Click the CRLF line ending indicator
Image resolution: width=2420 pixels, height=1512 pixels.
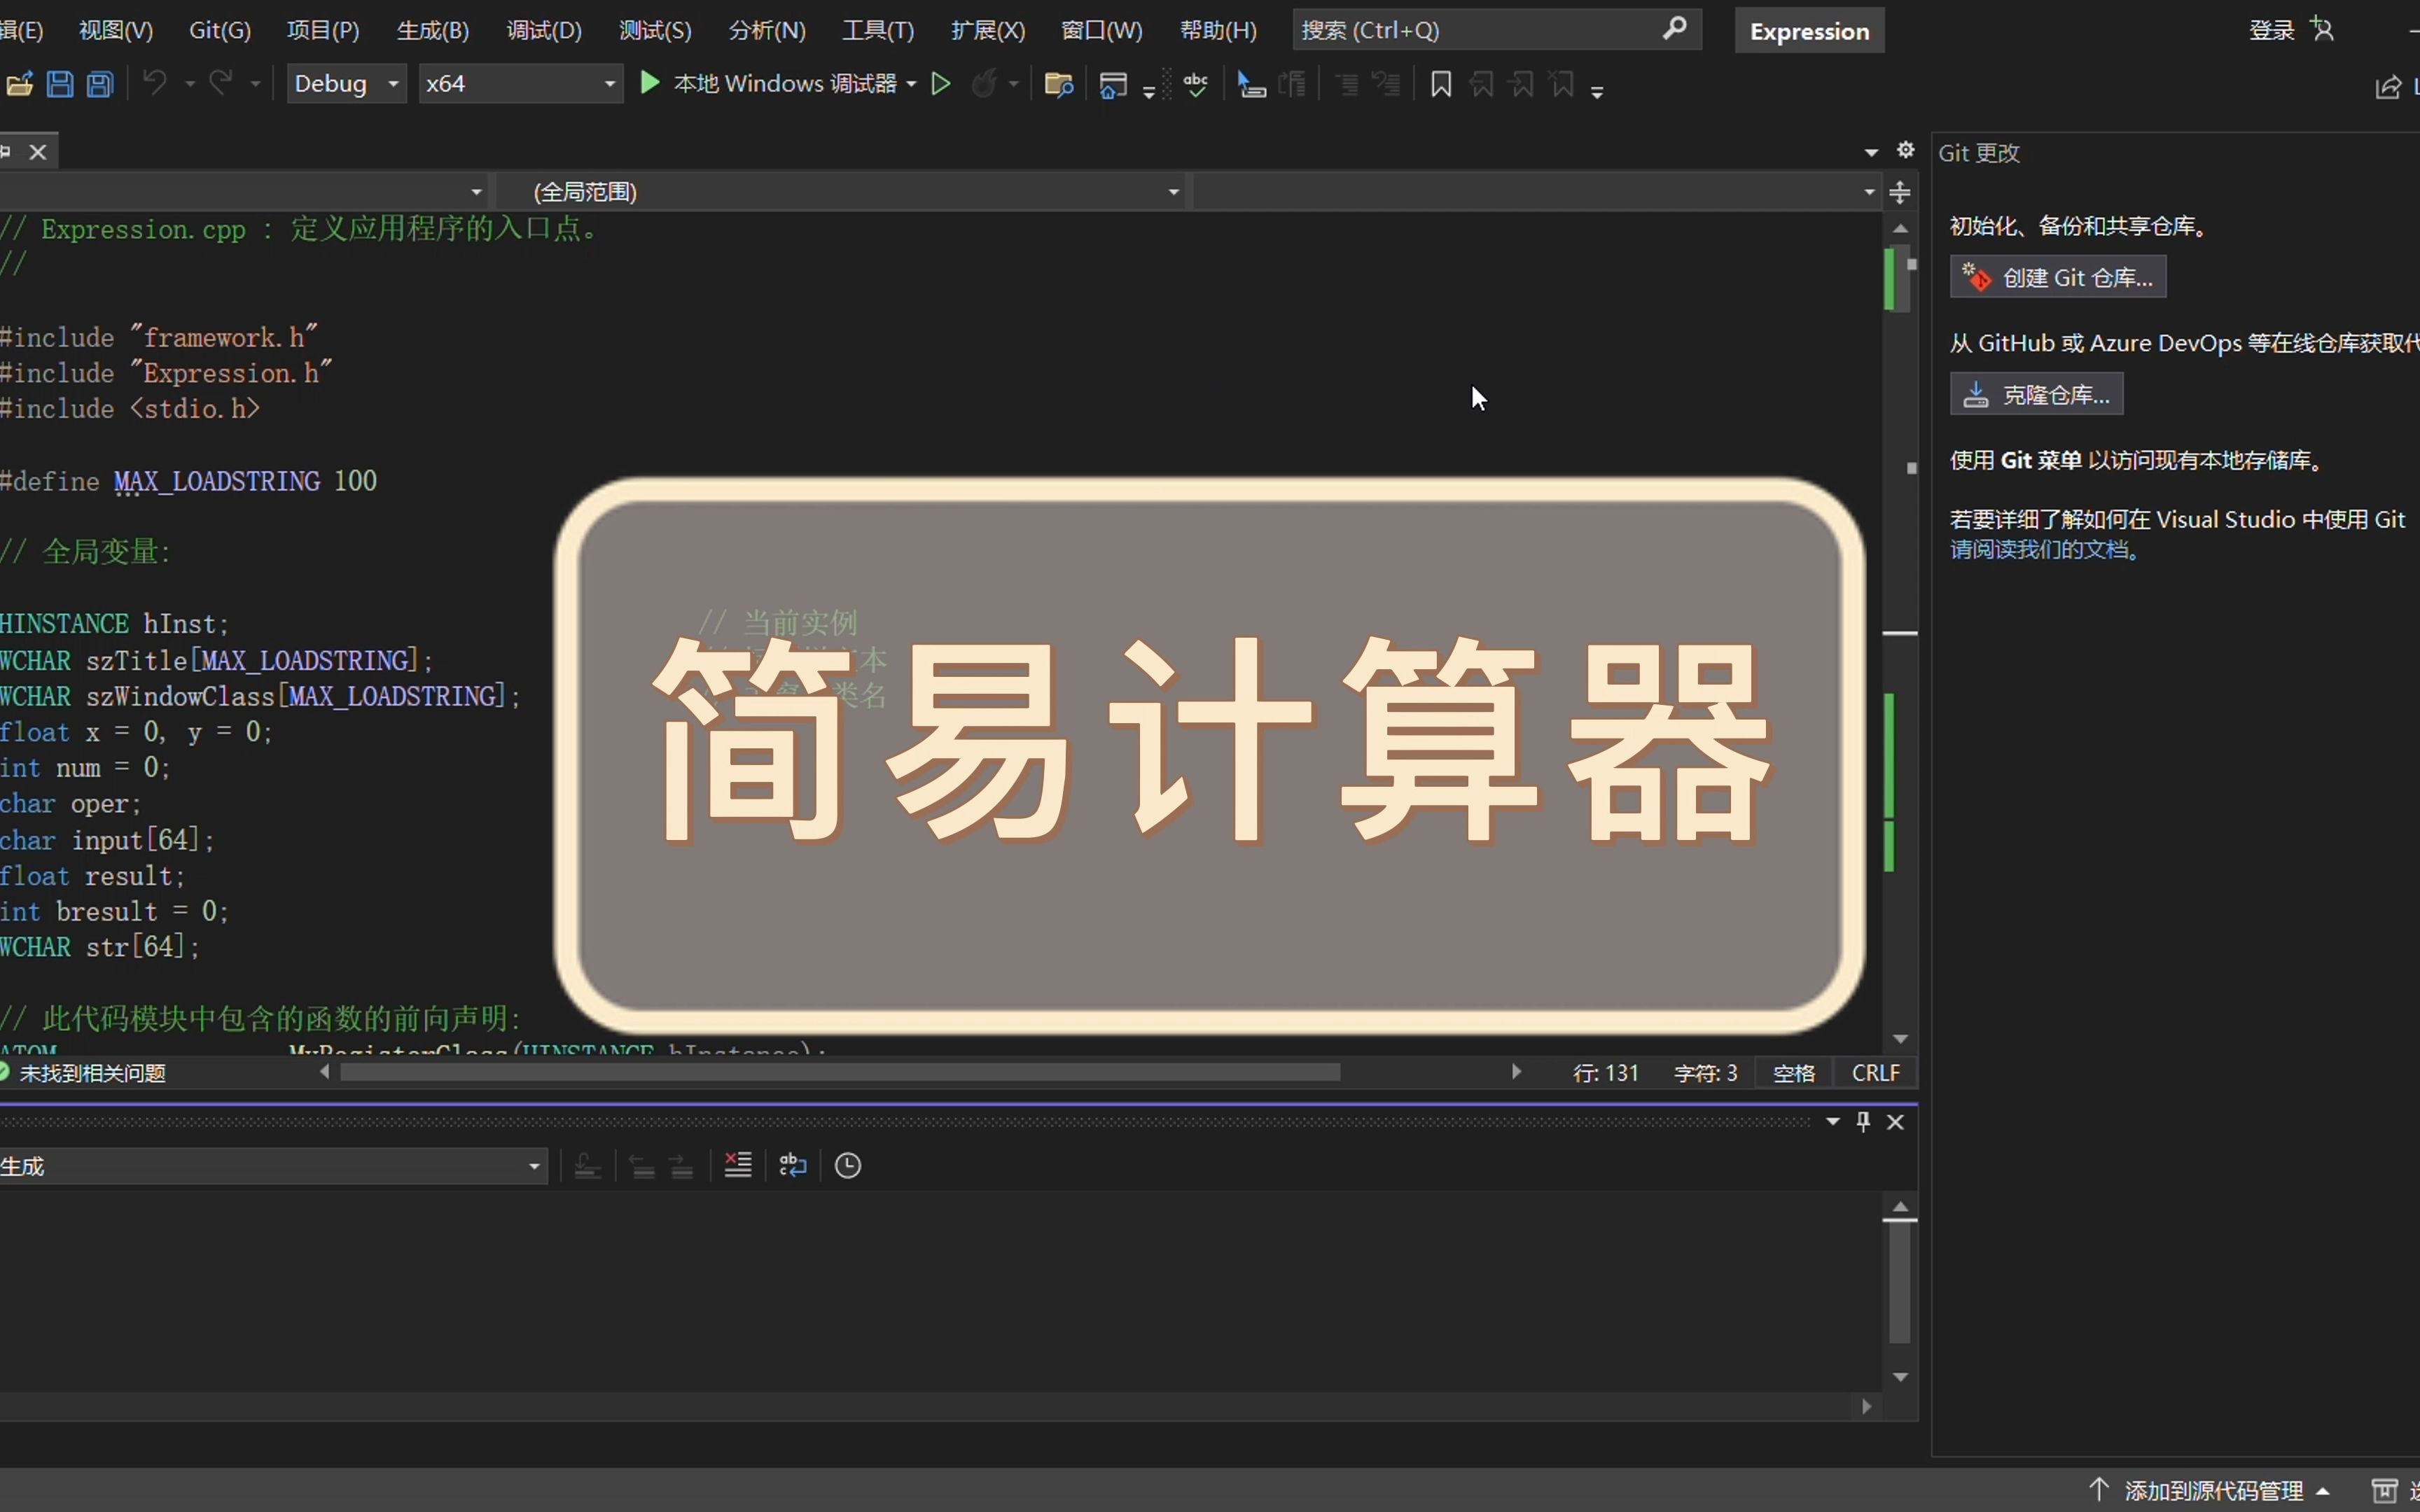1875,1073
